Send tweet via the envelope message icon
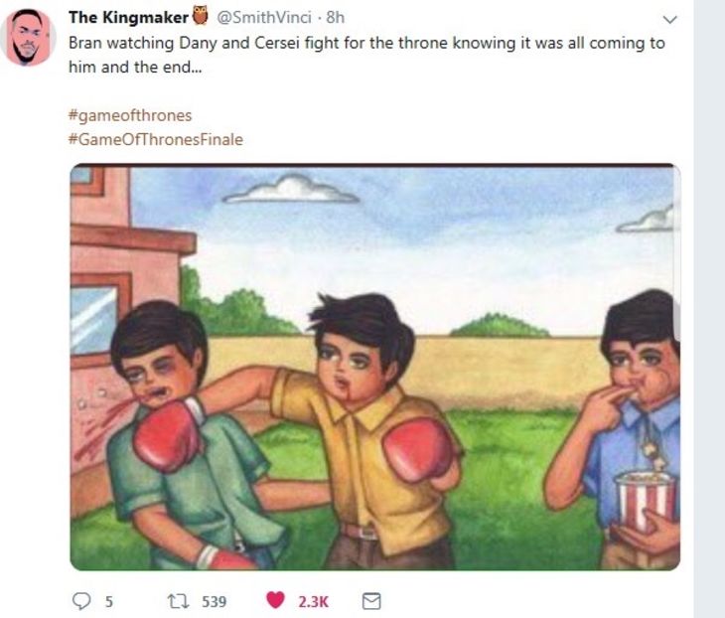The height and width of the screenshot is (618, 725). point(370,601)
